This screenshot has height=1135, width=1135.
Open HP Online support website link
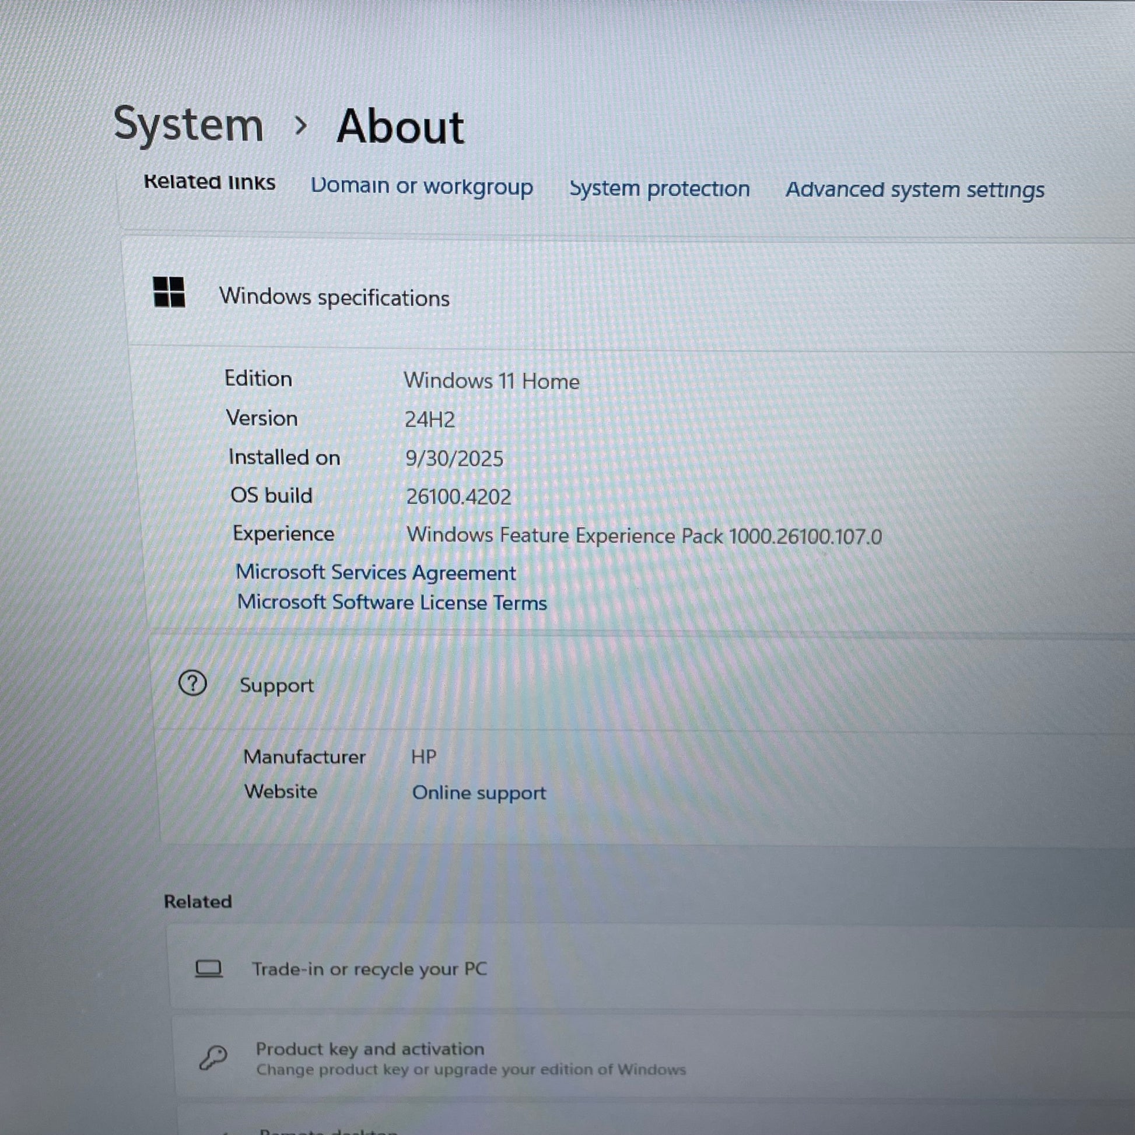479,793
